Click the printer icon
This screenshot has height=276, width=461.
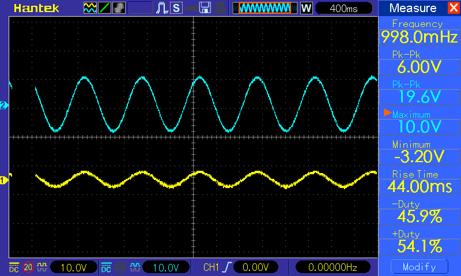pyautogui.click(x=220, y=8)
